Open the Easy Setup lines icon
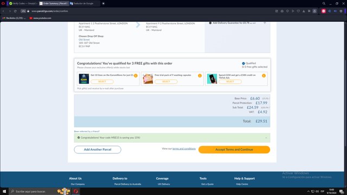 pos(309,11)
